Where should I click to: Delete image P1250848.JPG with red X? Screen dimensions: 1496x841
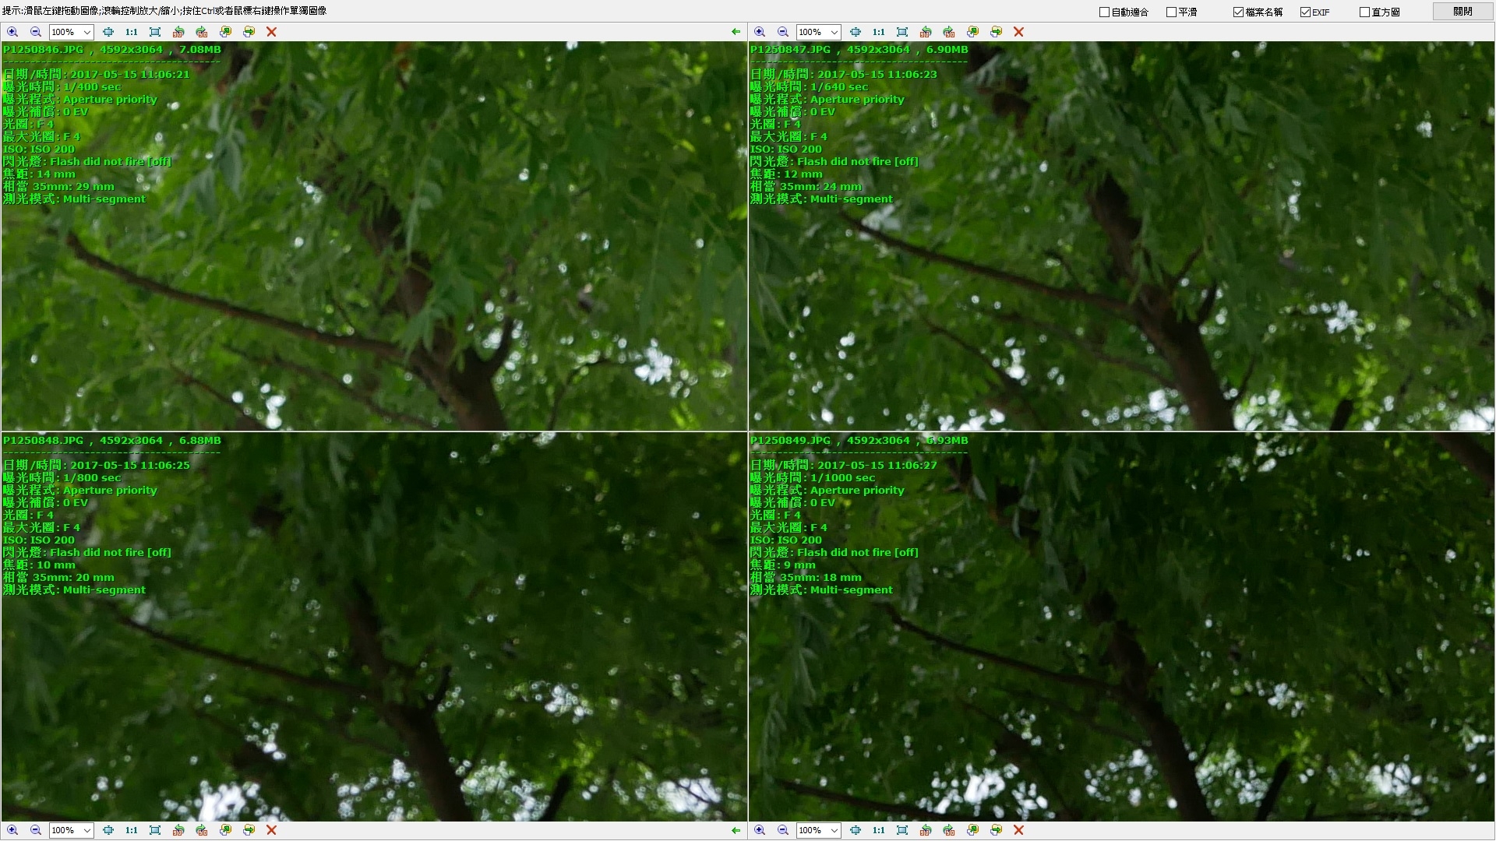(x=271, y=830)
